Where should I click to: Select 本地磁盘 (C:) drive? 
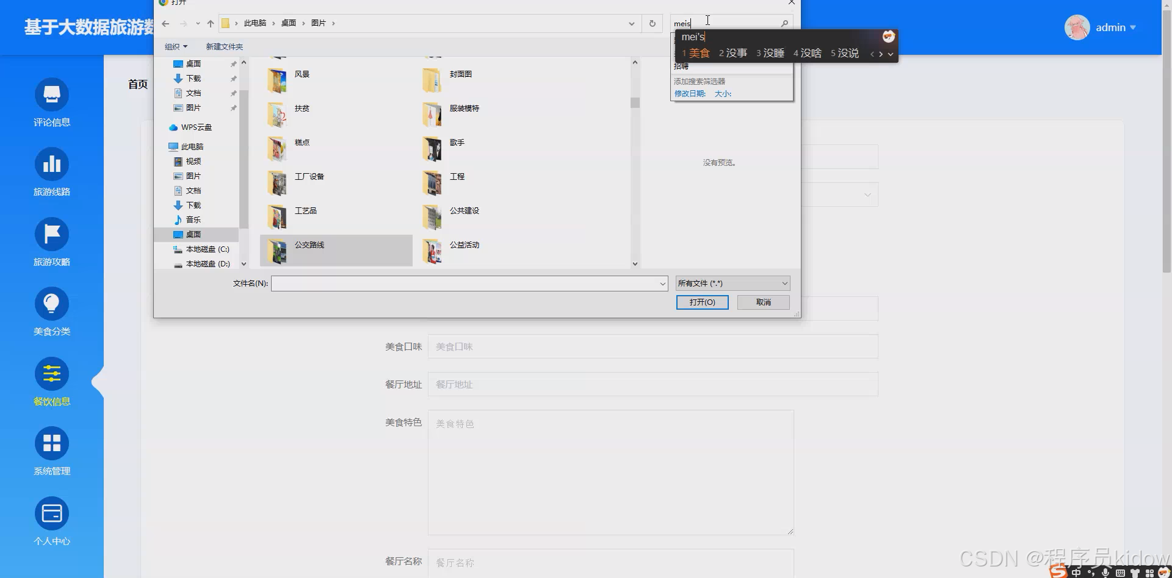point(201,249)
